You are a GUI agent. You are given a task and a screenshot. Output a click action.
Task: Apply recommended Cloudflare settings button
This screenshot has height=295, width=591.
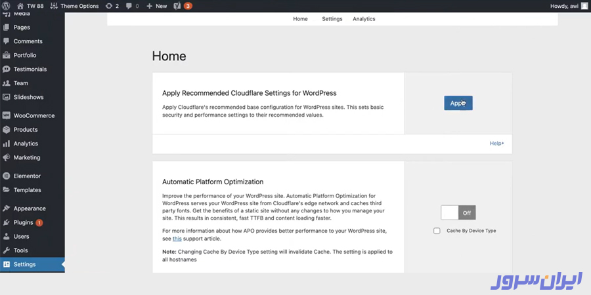click(458, 103)
